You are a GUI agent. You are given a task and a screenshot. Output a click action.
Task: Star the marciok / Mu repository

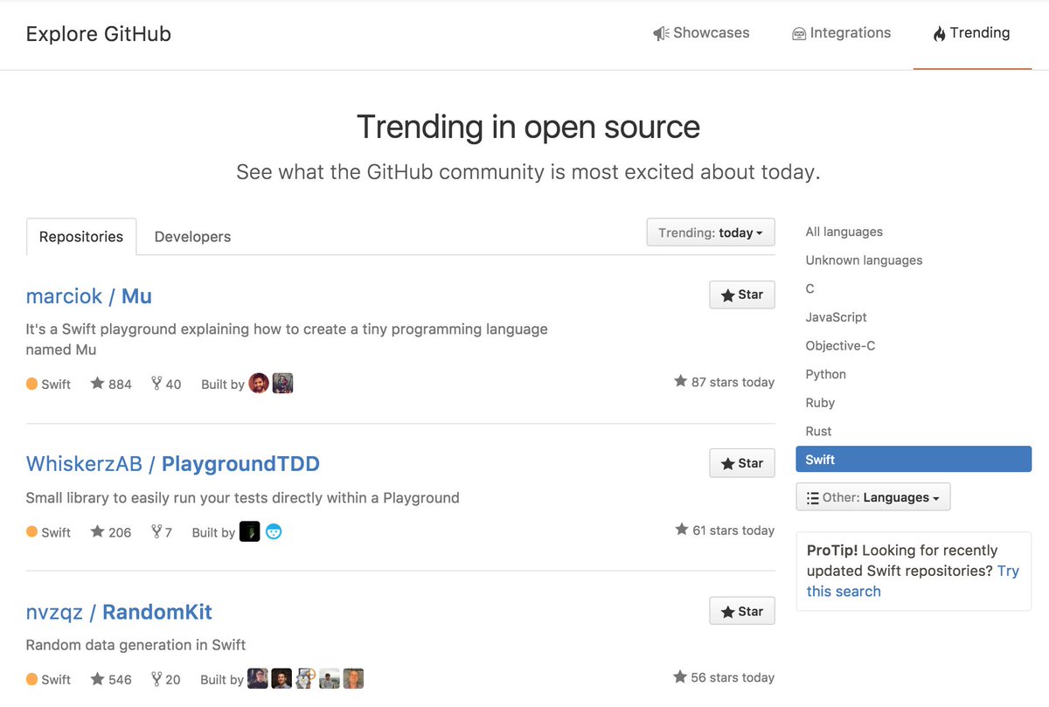click(742, 295)
